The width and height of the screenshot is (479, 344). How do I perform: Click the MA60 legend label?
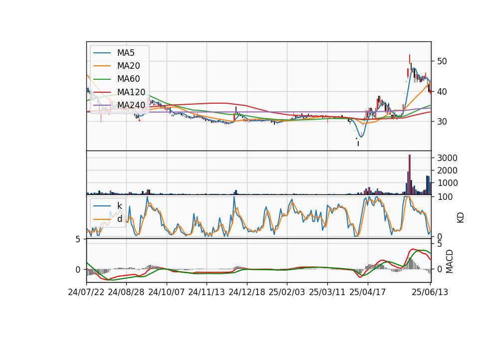pyautogui.click(x=129, y=79)
